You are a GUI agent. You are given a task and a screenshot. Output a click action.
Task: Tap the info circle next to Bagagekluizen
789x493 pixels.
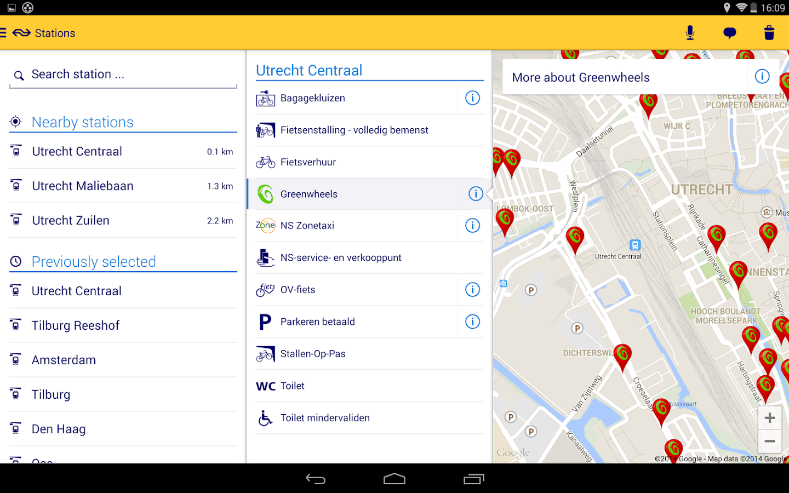click(472, 98)
